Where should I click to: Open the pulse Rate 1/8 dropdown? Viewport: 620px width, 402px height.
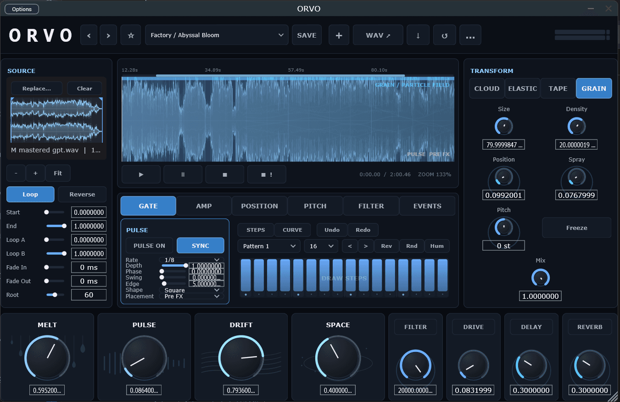point(191,260)
